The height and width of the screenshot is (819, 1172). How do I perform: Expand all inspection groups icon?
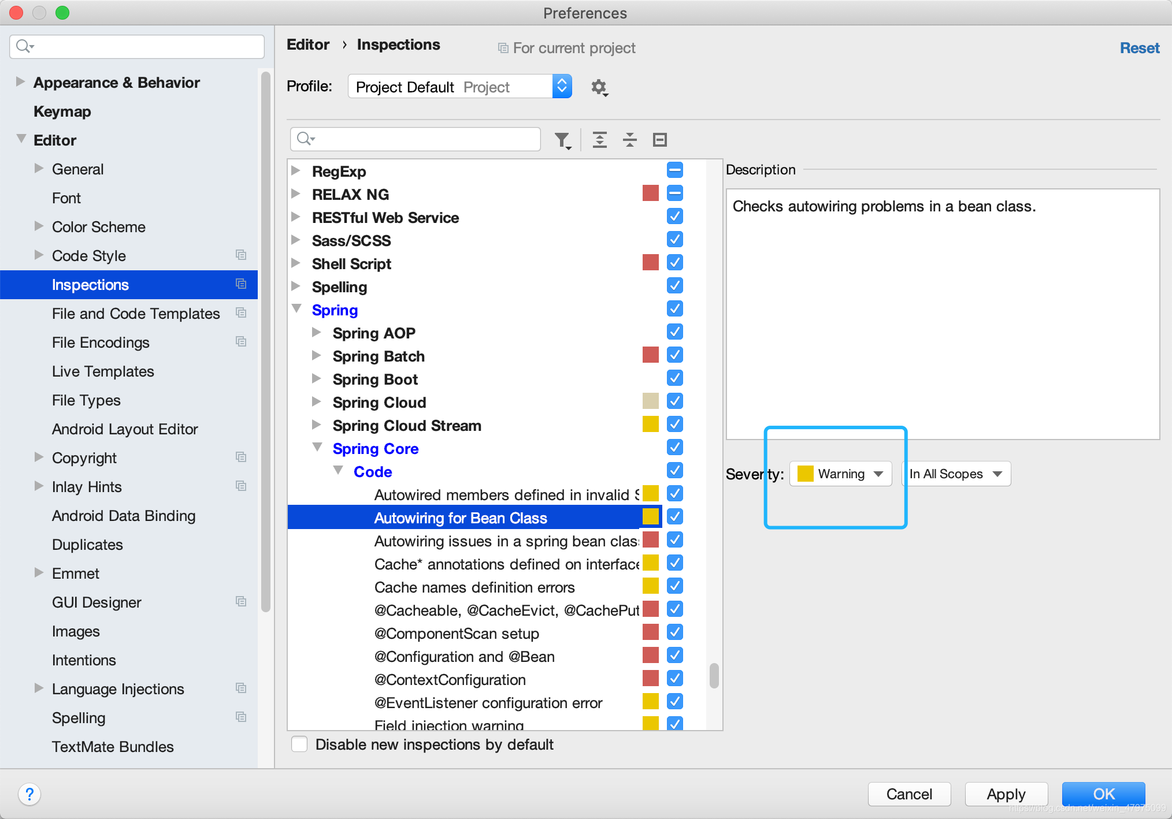point(600,140)
